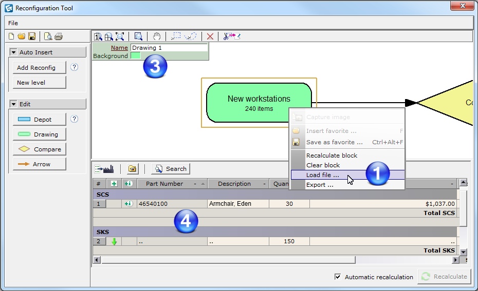Select the pan hand tool
The image size is (478, 291).
click(157, 36)
